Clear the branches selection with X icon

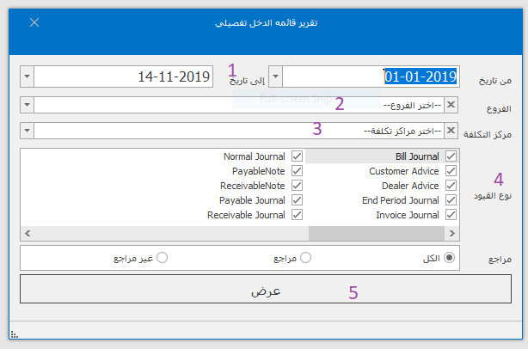click(452, 105)
